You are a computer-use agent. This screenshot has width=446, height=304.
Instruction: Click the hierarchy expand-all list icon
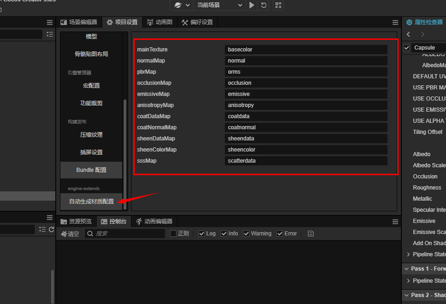pos(50,34)
